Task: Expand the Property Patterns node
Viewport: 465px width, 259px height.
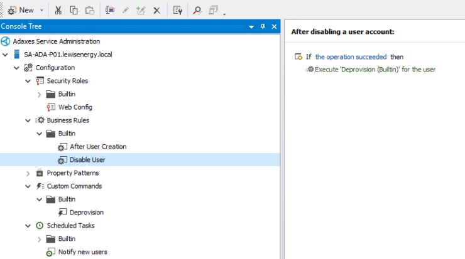Action: click(x=28, y=174)
